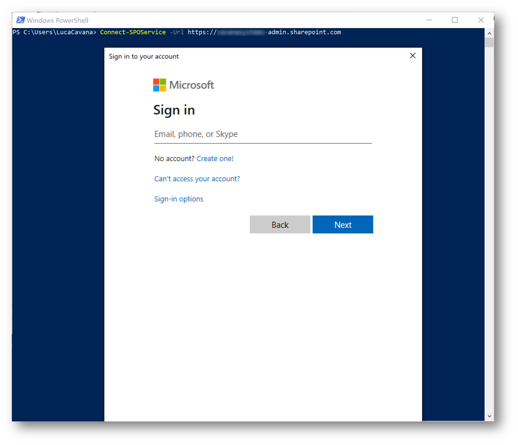This screenshot has height=445, width=518.
Task: Click the PS C:\Users\LucaCavana> prompt text
Action: pyautogui.click(x=54, y=32)
